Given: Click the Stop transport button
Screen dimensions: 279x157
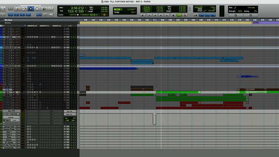Looking at the screenshot, I should [173, 15].
